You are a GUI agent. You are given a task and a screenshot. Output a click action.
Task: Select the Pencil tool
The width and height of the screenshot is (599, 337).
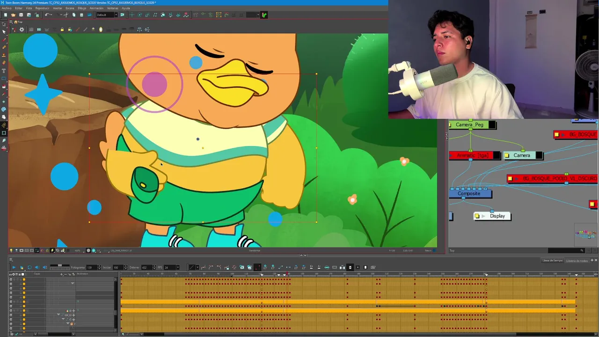(x=4, y=47)
